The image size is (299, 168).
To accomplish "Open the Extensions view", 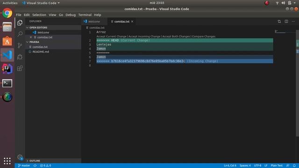I will pyautogui.click(x=20, y=68).
